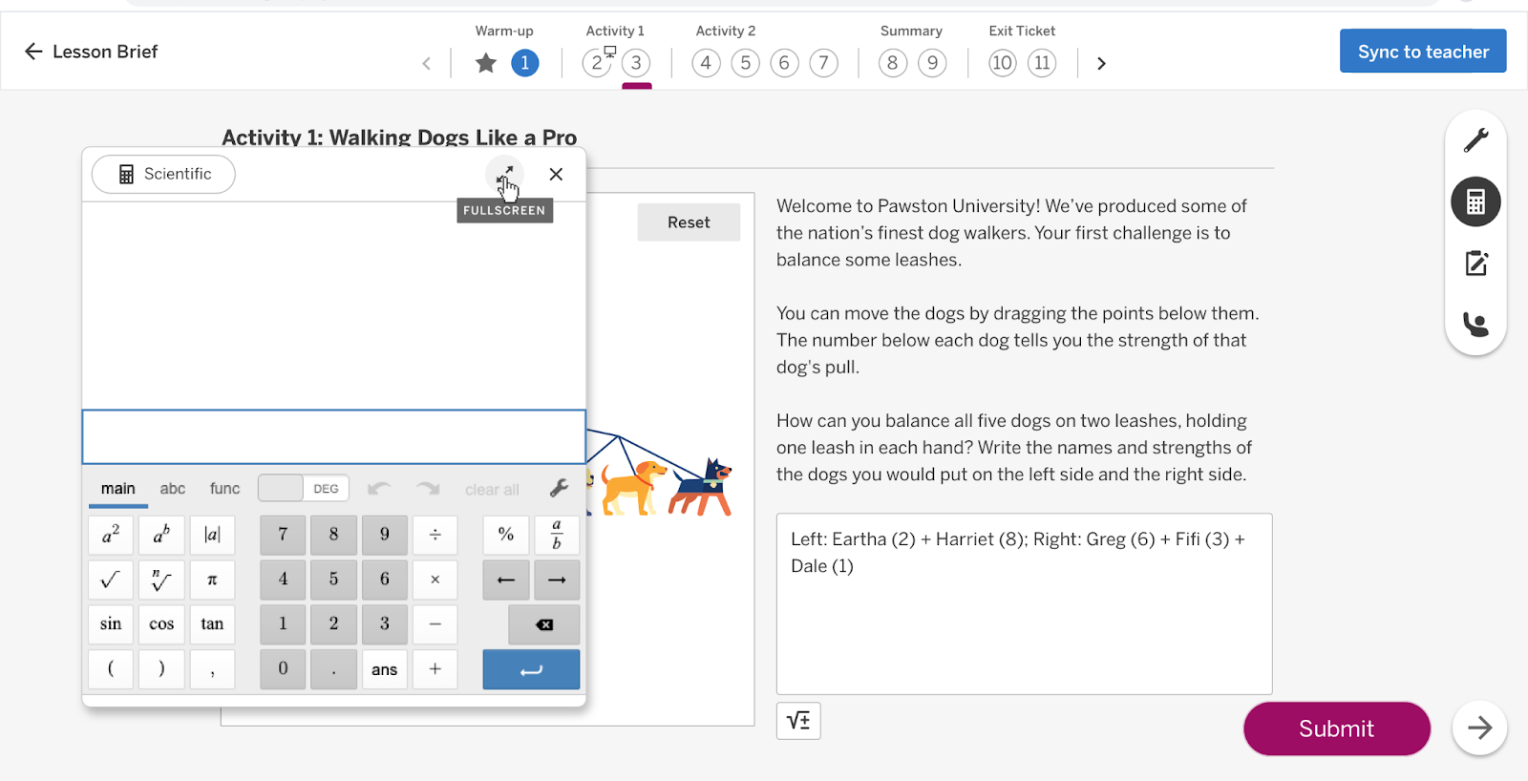Open Exit Ticket screen 10

click(x=1002, y=63)
